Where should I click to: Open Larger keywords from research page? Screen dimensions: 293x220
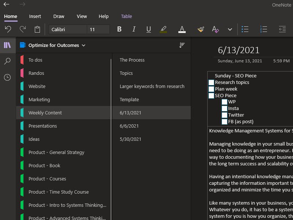[x=152, y=86]
